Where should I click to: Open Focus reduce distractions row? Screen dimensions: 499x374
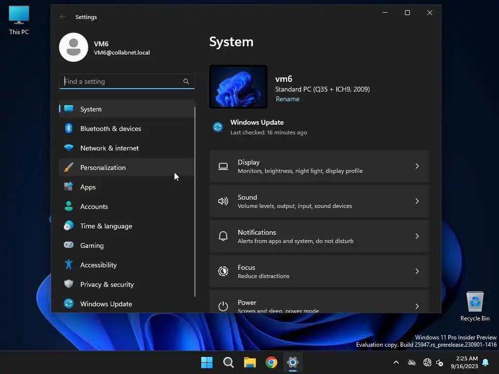point(319,271)
